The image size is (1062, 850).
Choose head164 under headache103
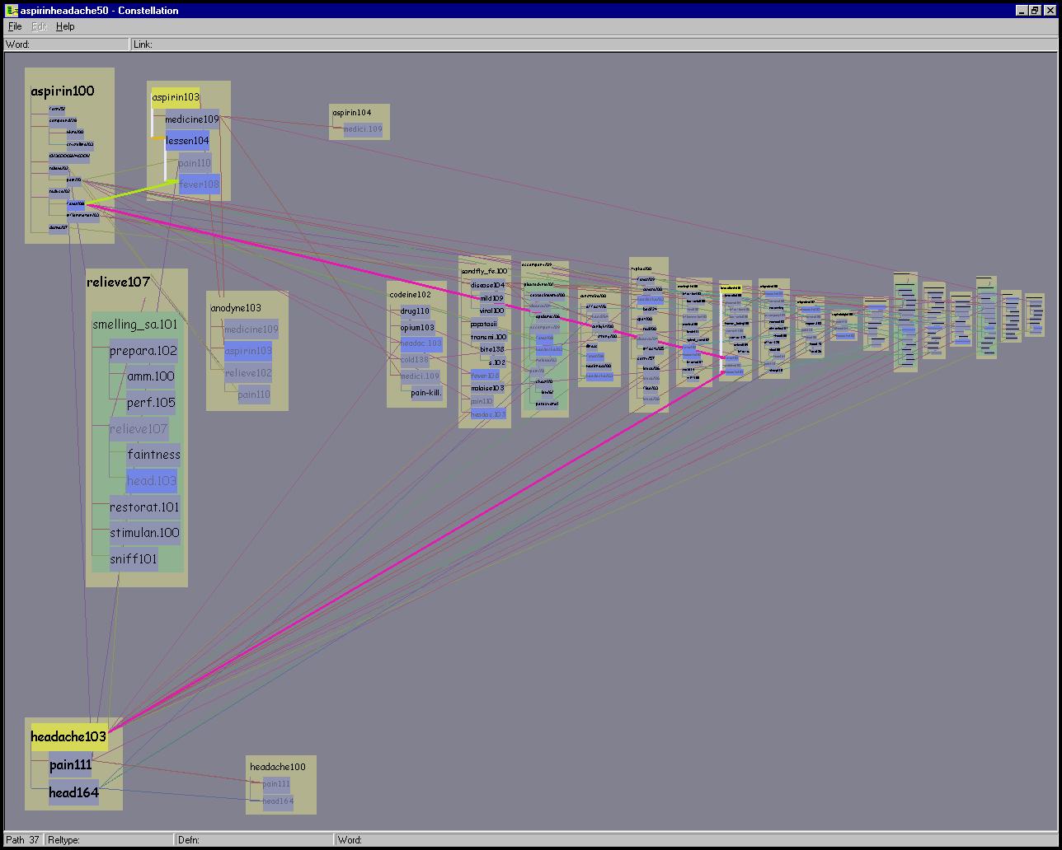[x=73, y=792]
